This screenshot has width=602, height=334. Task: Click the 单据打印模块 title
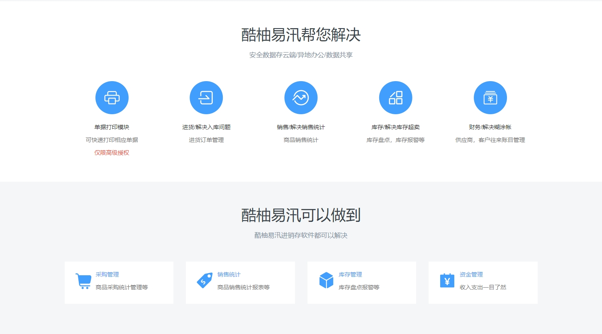tap(112, 127)
